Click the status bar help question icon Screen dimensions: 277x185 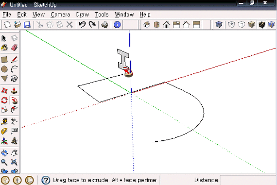click(46, 180)
